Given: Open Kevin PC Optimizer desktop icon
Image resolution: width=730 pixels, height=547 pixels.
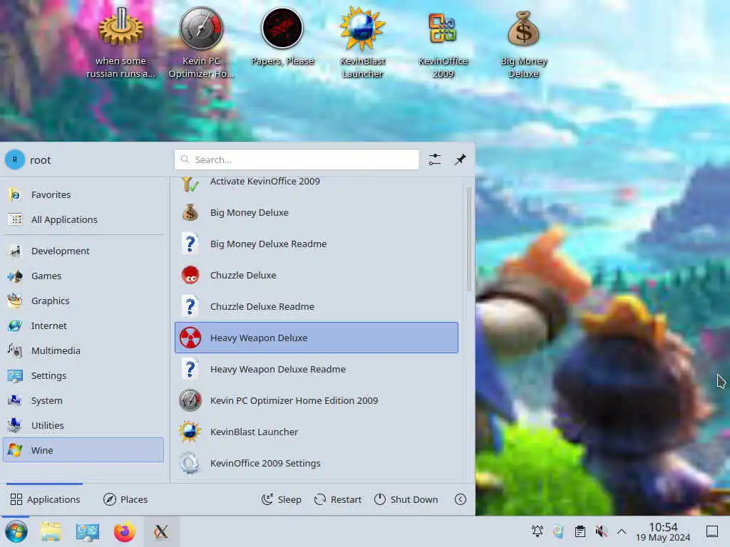Looking at the screenshot, I should (201, 42).
